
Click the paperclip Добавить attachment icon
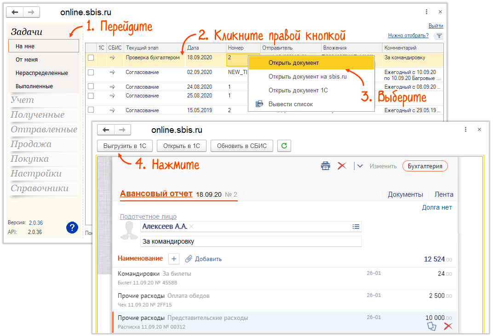(x=189, y=259)
